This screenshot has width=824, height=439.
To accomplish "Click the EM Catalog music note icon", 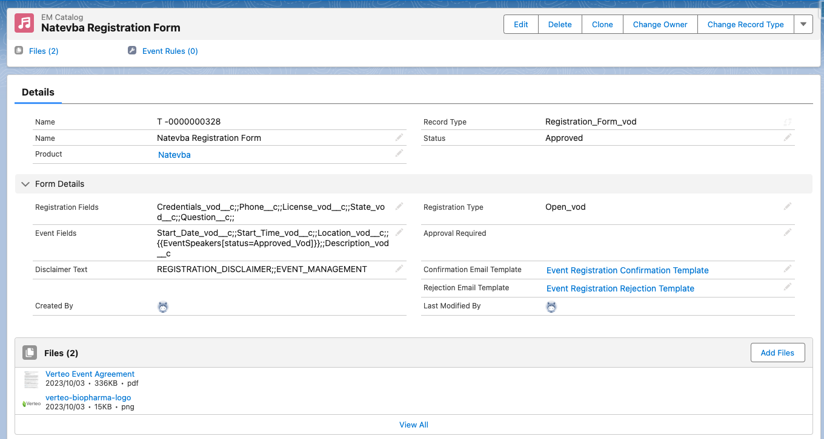I will (24, 23).
